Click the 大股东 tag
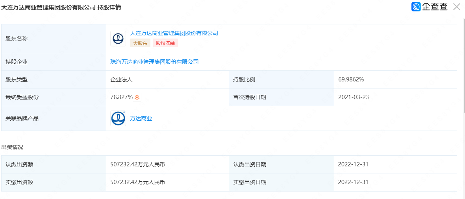This screenshot has height=199, width=465. tap(140, 43)
